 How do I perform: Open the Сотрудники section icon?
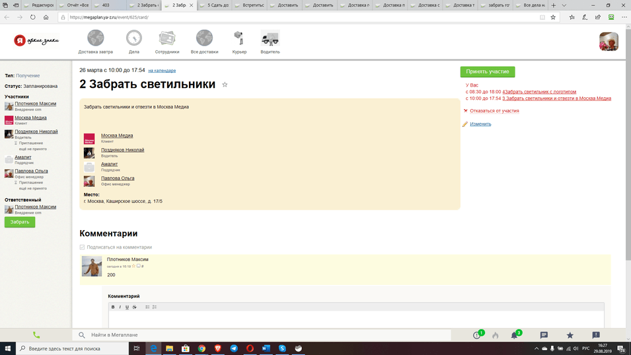tap(167, 38)
